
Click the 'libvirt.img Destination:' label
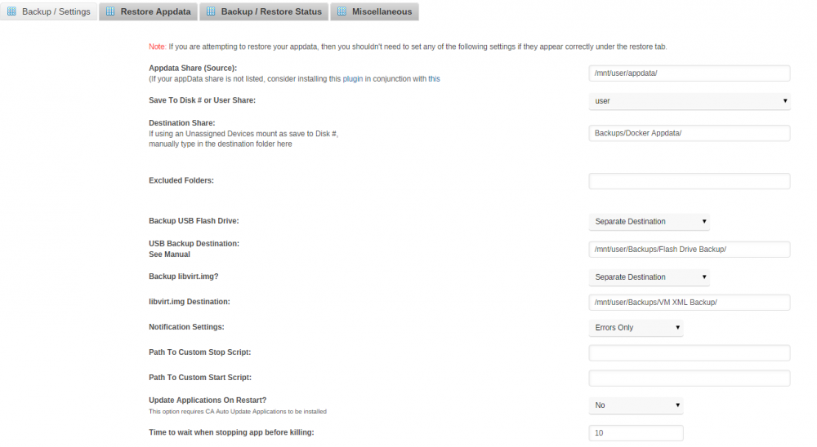190,302
